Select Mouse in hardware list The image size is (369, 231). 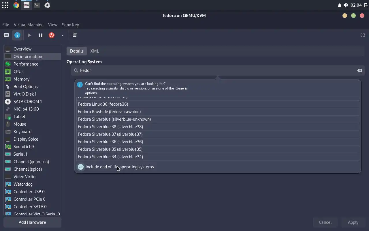coord(32,124)
